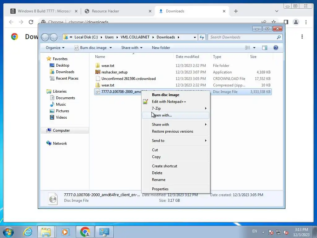Viewport: 317px width, 238px height.
Task: Select Users breadcrumb in address bar
Action: pyautogui.click(x=109, y=37)
